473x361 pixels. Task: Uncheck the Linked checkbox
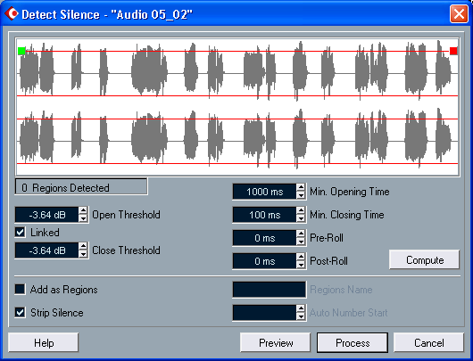pos(21,233)
